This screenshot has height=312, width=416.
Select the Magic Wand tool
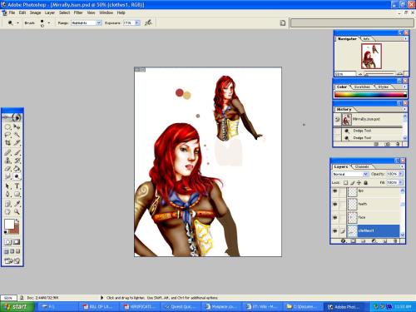click(17, 135)
